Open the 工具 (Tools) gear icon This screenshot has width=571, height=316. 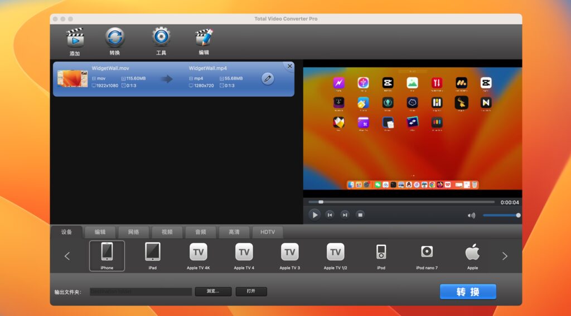(161, 37)
